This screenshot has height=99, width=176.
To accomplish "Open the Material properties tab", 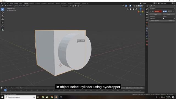I will [147, 41].
